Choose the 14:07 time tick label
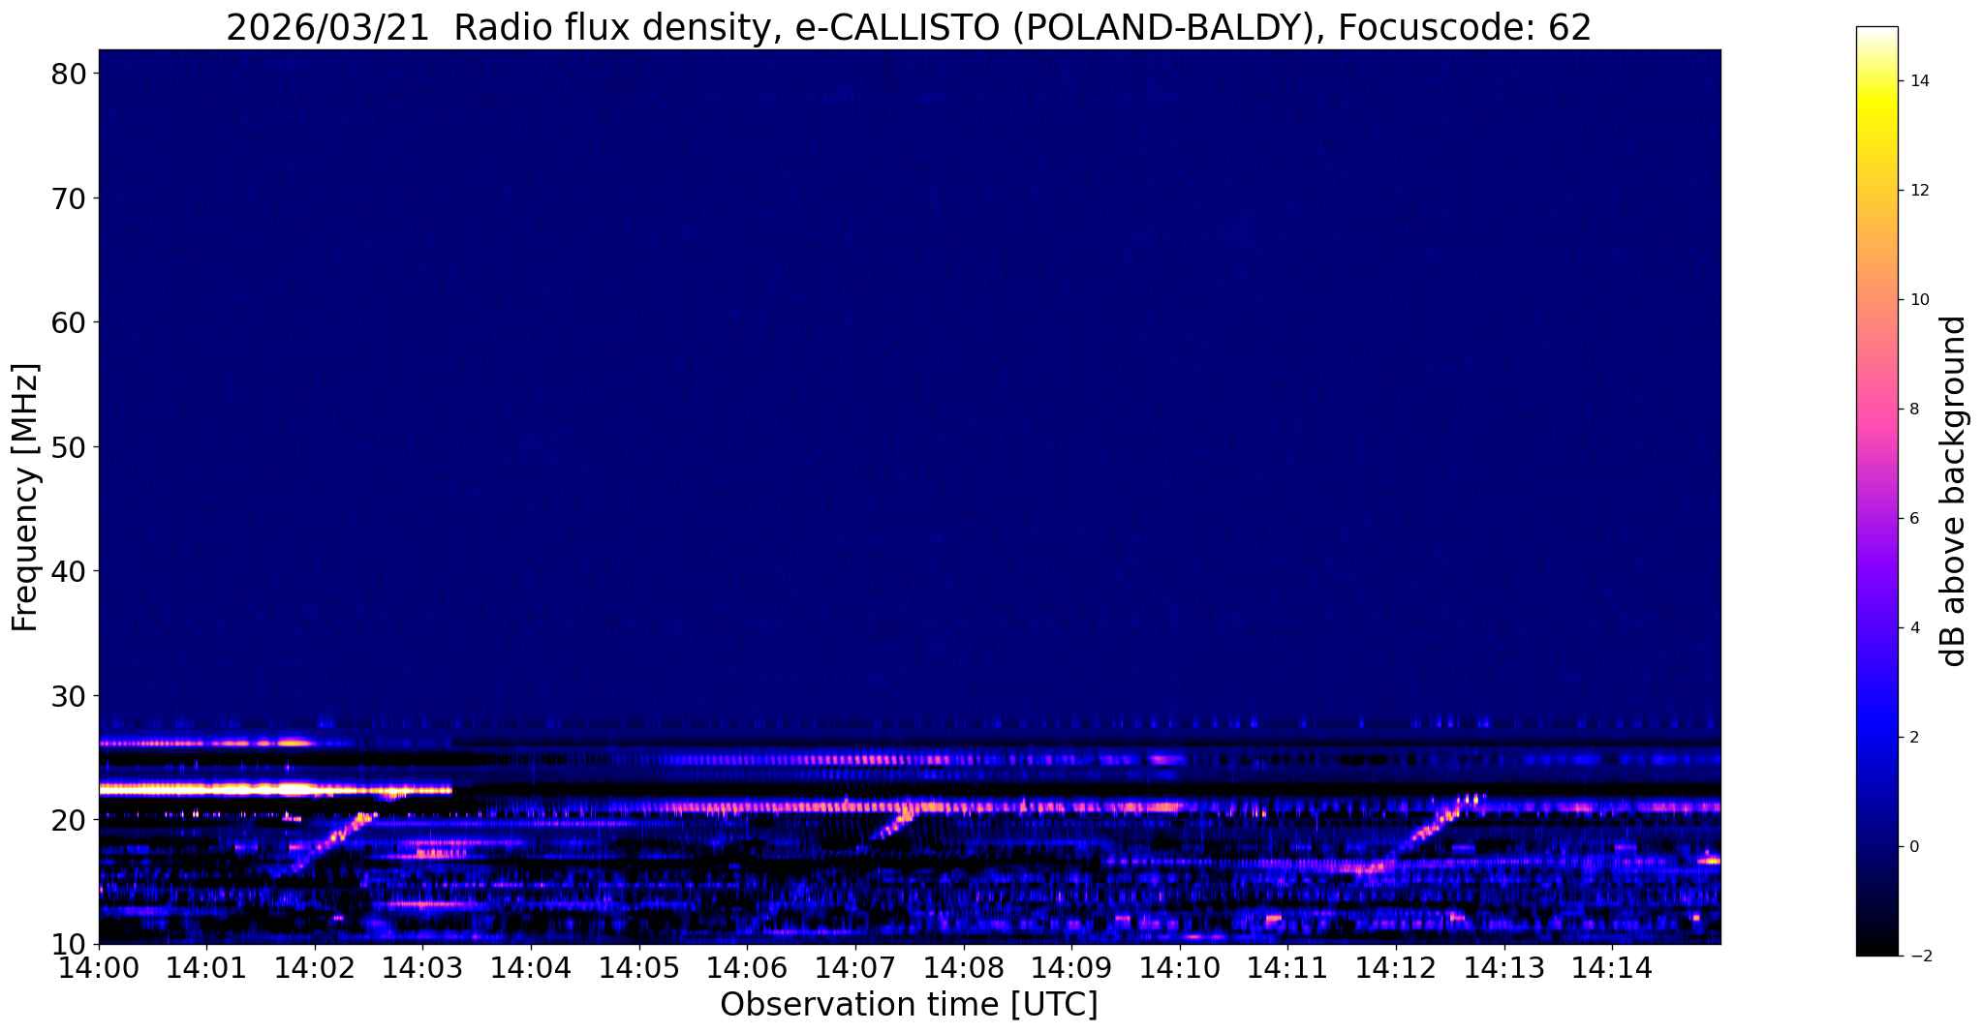Viewport: 1983px width, 1033px height. [x=855, y=966]
